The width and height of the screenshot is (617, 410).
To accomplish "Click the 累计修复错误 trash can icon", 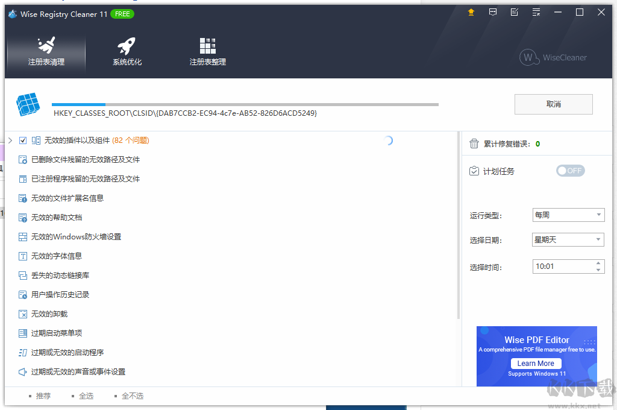I will coord(474,143).
